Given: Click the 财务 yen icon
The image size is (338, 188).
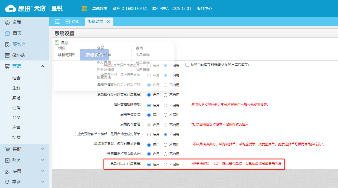Looking at the screenshot, I should 7,160.
